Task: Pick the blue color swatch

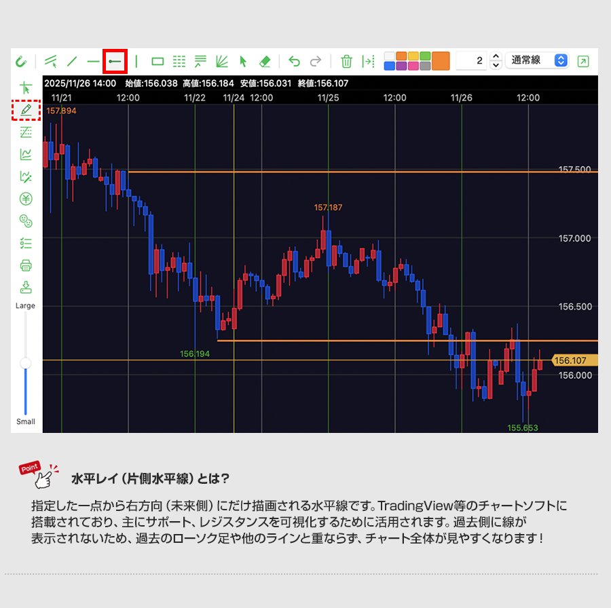Action: coord(389,66)
